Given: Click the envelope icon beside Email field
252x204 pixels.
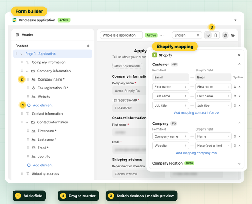Looking at the screenshot, I should [x=34, y=148].
